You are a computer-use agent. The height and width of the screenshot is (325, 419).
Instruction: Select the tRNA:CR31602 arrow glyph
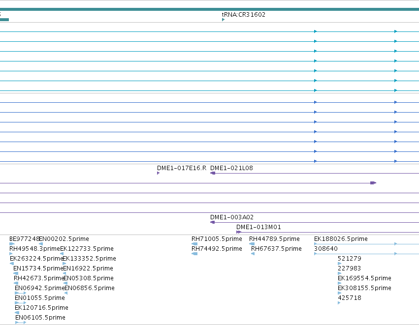(223, 20)
